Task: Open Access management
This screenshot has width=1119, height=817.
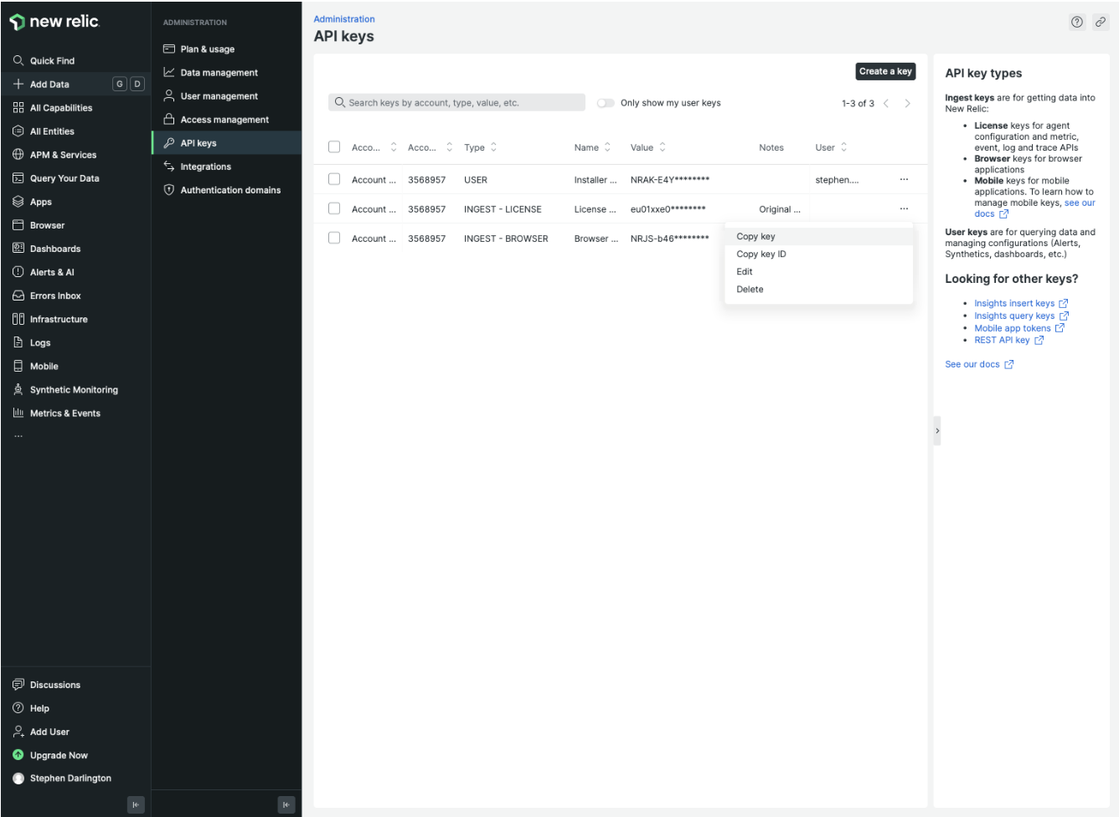Action: click(226, 119)
